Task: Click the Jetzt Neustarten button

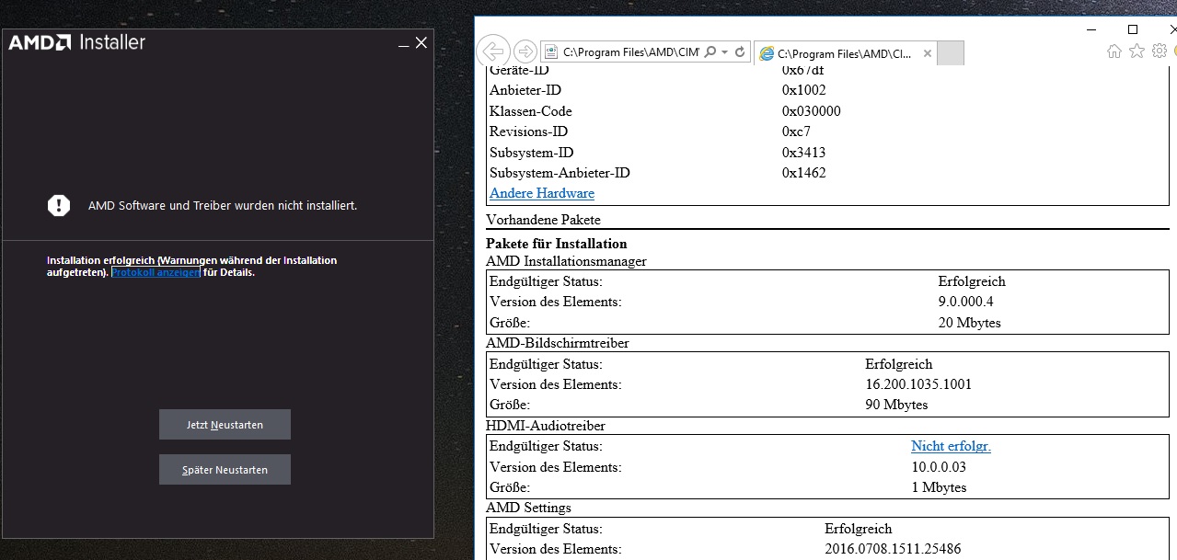Action: pyautogui.click(x=225, y=425)
